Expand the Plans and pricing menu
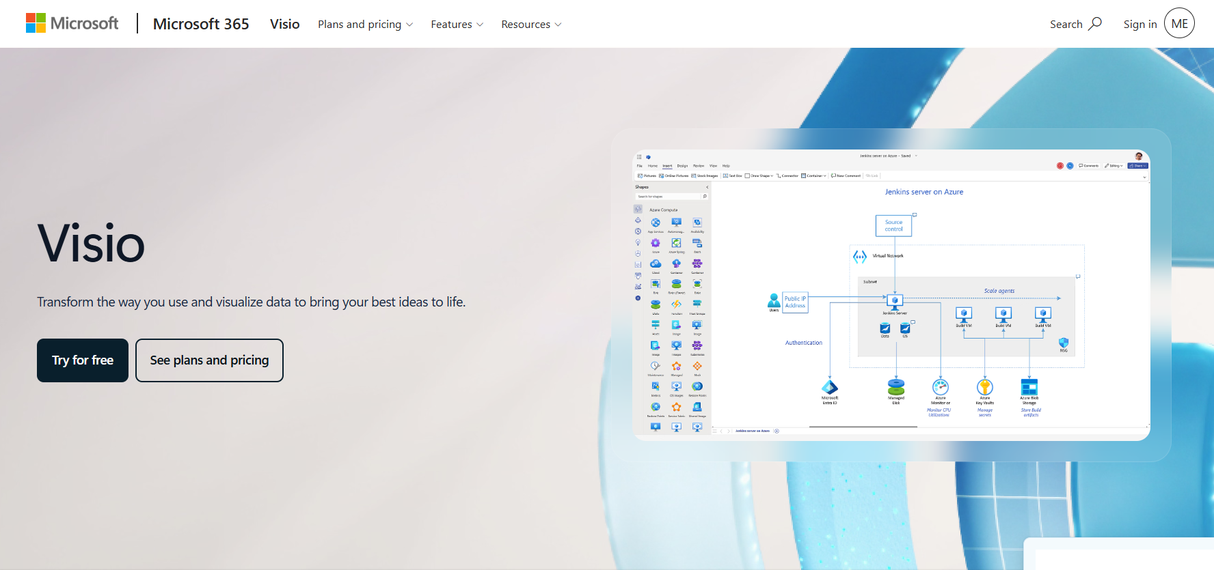The width and height of the screenshot is (1214, 570). 365,24
